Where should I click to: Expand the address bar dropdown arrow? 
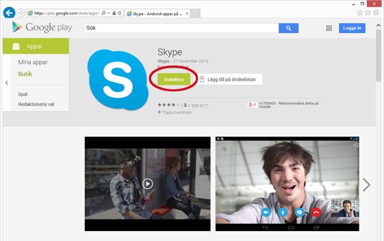109,13
